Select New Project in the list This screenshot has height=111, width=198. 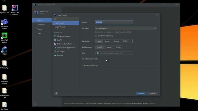click(x=66, y=23)
